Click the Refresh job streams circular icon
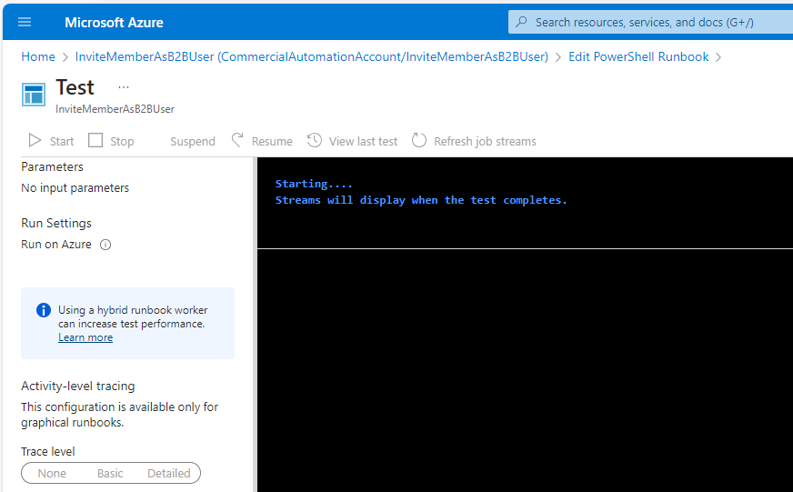Viewport: 793px width, 492px height. [418, 140]
